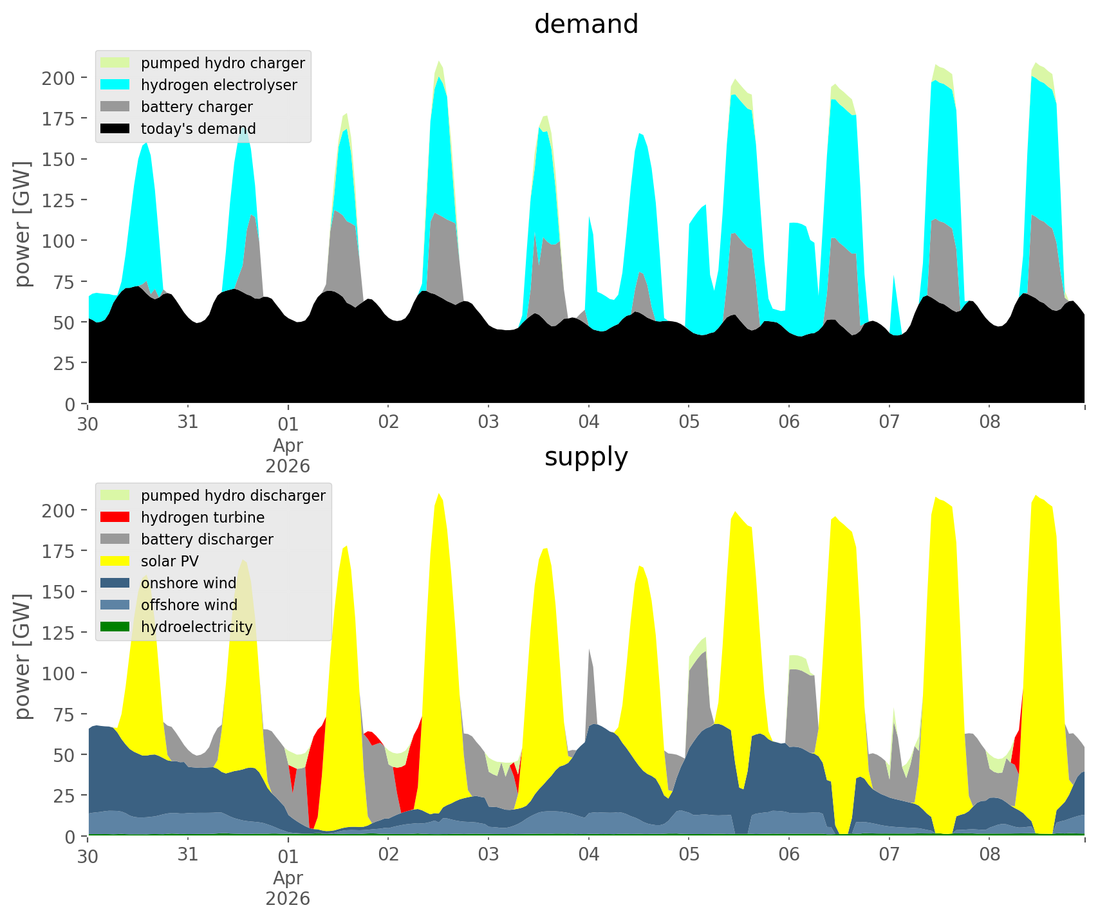Click the black today's demand legend swatch

tap(115, 129)
